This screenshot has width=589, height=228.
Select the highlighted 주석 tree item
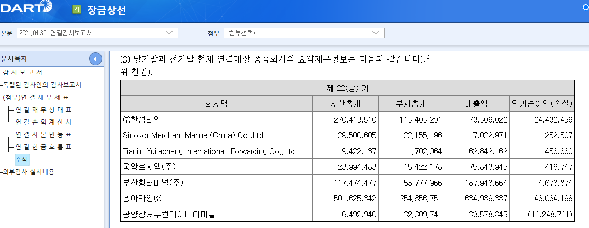tap(22, 159)
